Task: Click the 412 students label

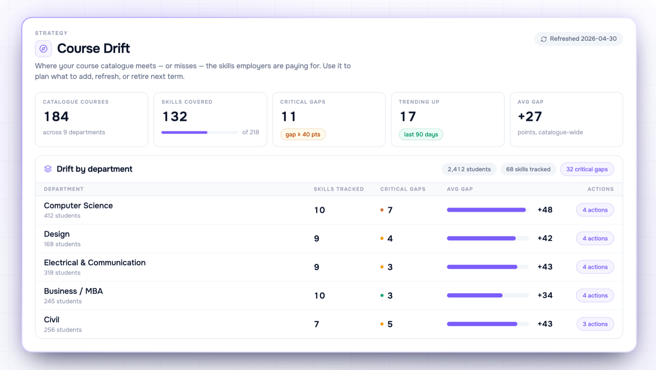Action: pyautogui.click(x=62, y=216)
